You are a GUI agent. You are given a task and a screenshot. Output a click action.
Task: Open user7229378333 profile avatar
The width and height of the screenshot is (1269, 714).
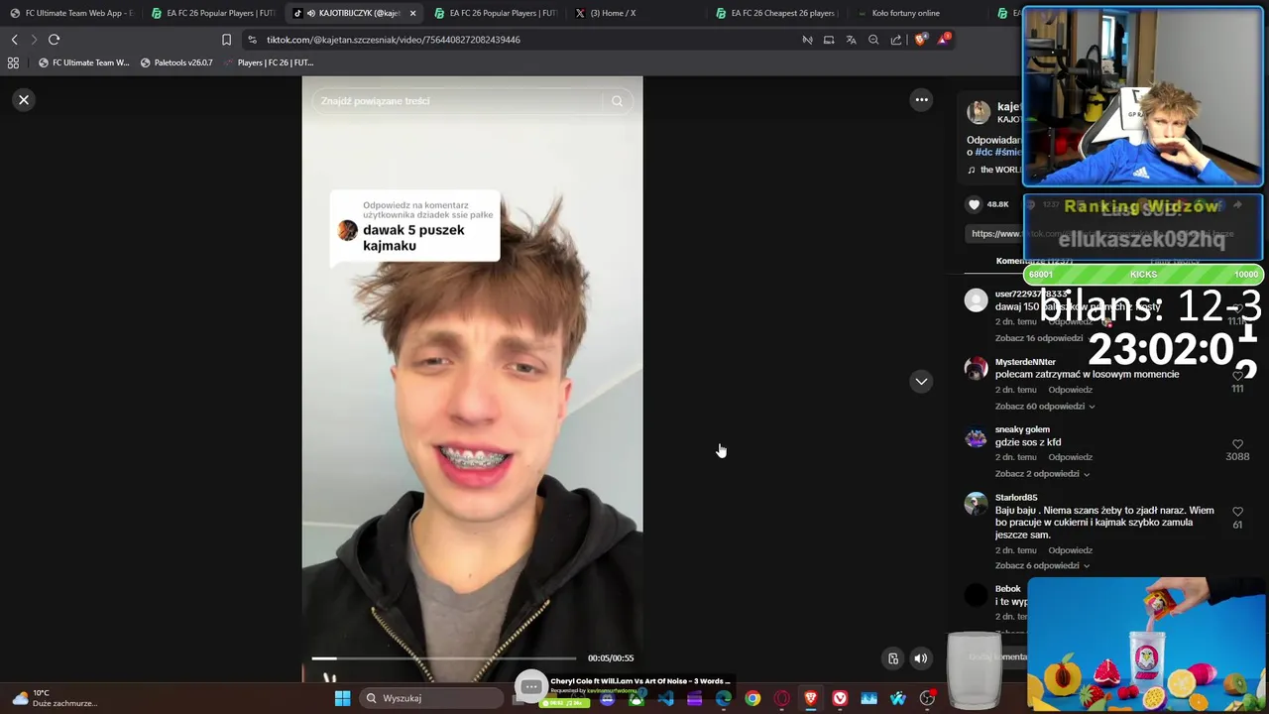(x=977, y=300)
